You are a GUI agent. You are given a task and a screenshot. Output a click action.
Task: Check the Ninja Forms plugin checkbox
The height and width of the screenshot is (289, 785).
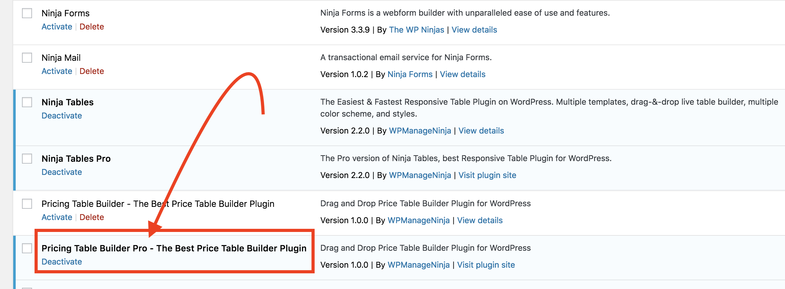(27, 13)
